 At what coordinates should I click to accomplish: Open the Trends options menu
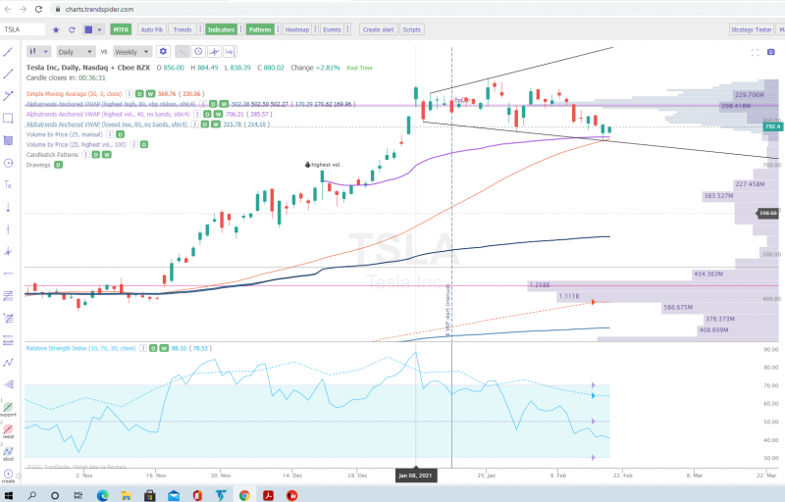coord(200,30)
